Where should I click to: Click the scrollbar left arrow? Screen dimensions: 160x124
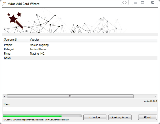coord(4,96)
